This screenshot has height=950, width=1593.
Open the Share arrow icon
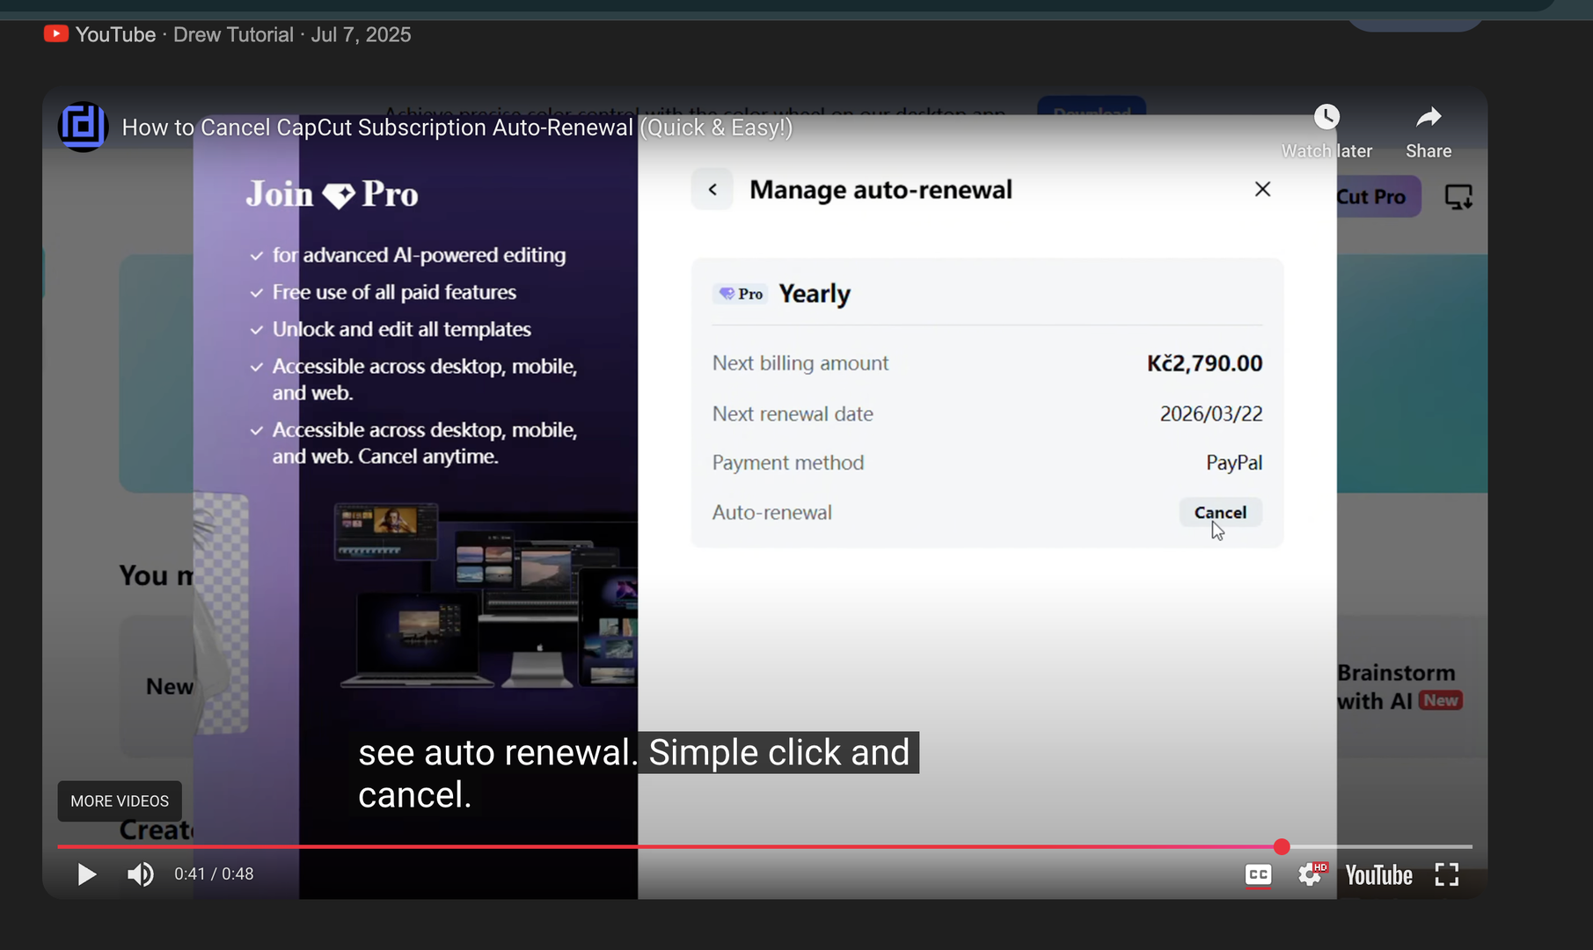[x=1429, y=117]
